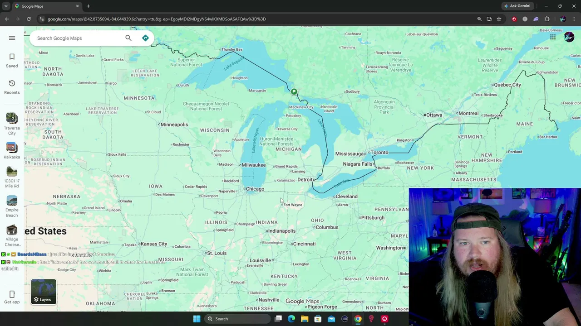Viewport: 581px width, 326px height.
Task: Click the Kansas City label
Action: [x=154, y=244]
